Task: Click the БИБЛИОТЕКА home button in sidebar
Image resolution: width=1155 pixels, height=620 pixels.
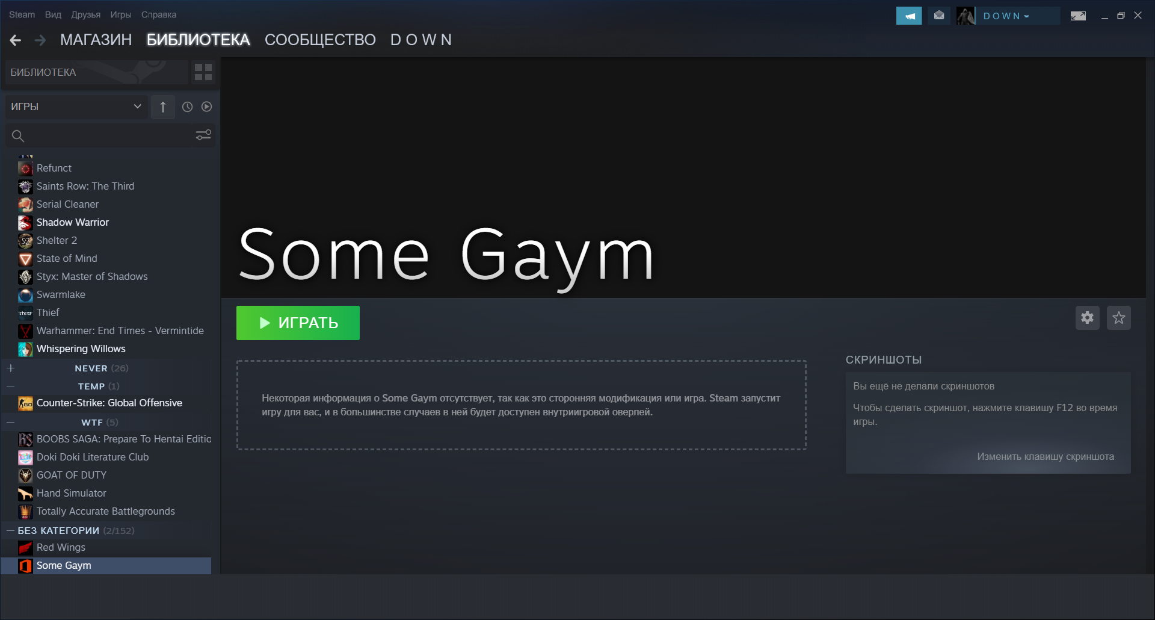Action: click(x=96, y=72)
